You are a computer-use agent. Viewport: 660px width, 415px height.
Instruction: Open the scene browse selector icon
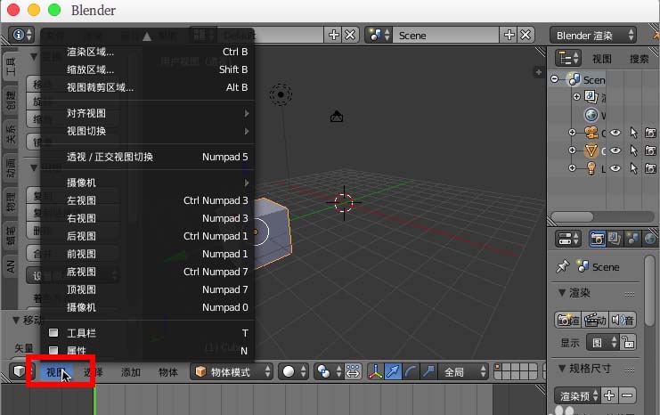coord(379,35)
